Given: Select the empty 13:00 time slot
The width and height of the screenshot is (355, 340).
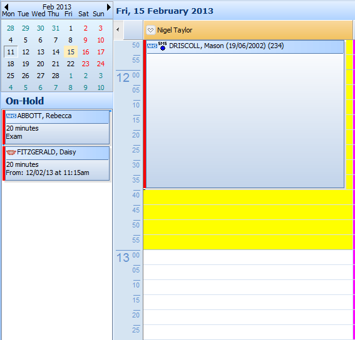Looking at the screenshot, I should [x=248, y=257].
